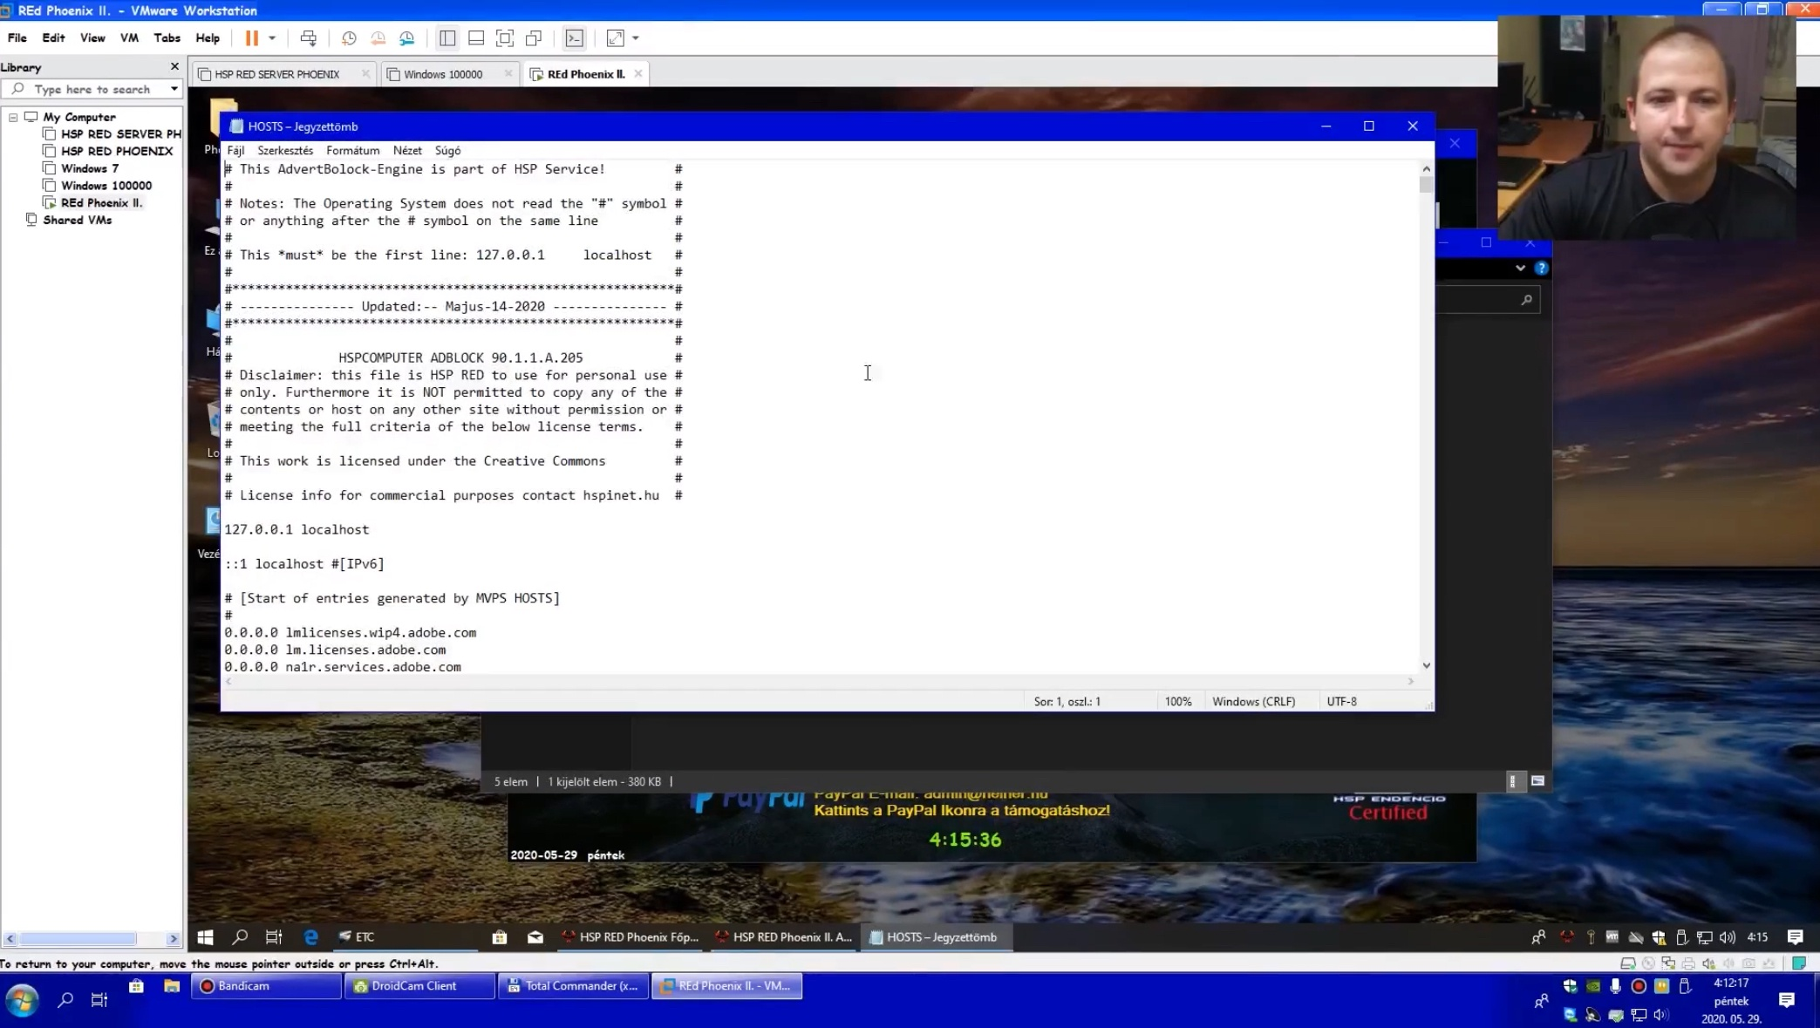Click the host Start orb

click(23, 1000)
